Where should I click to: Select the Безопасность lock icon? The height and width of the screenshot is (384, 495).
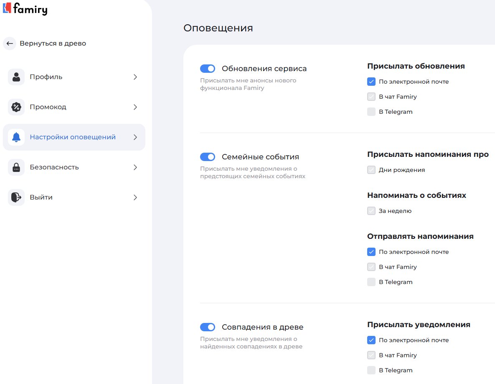[16, 167]
